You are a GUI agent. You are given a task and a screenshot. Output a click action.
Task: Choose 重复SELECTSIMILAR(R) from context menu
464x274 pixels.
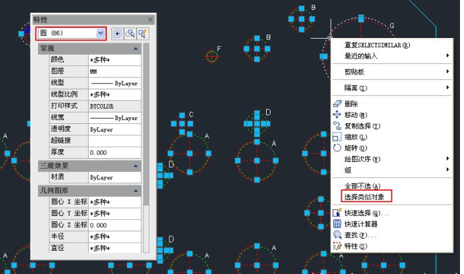(392, 45)
